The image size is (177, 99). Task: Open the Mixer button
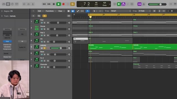pyautogui.click(x=28, y=4)
